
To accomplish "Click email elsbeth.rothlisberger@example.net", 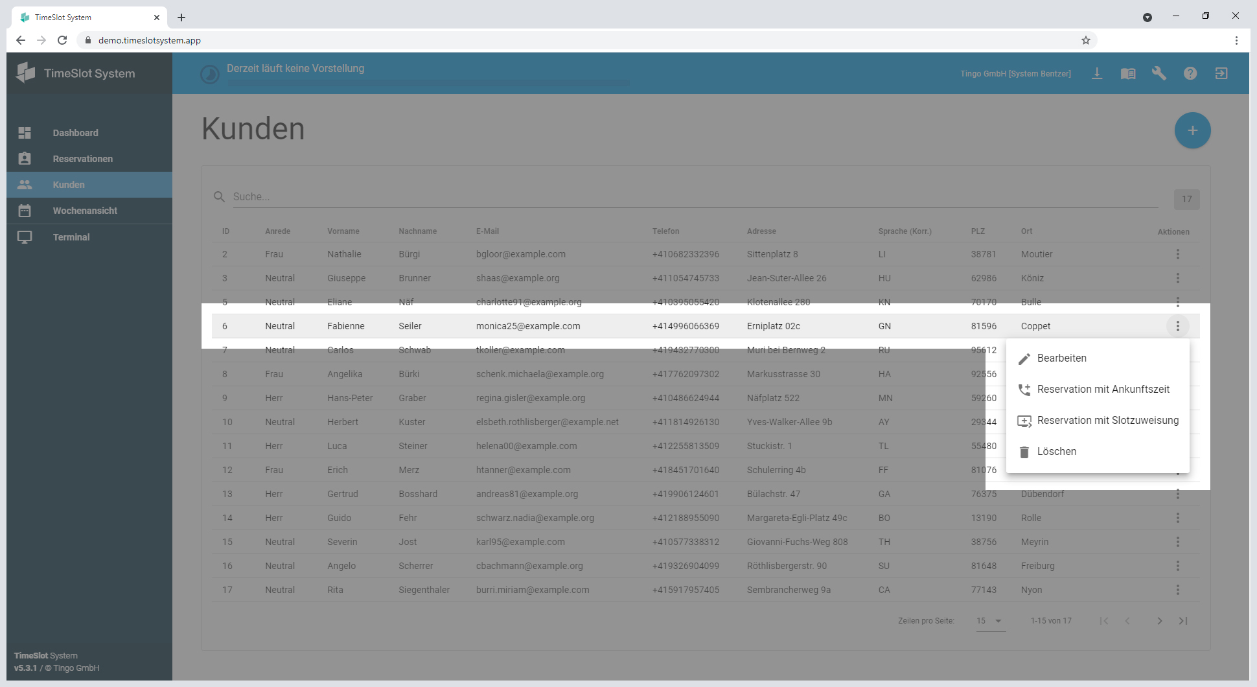I will [548, 422].
